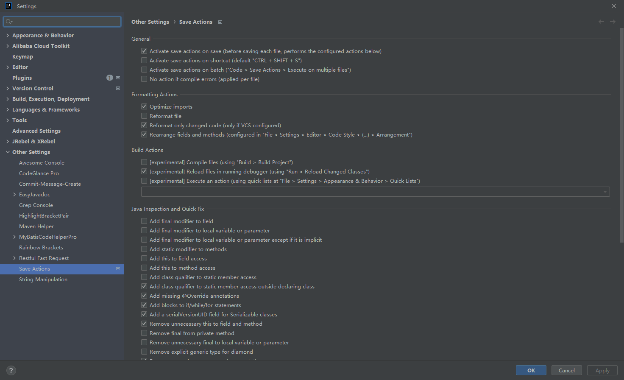The width and height of the screenshot is (624, 380).
Task: Click the Plugins update count badge
Action: pos(110,78)
